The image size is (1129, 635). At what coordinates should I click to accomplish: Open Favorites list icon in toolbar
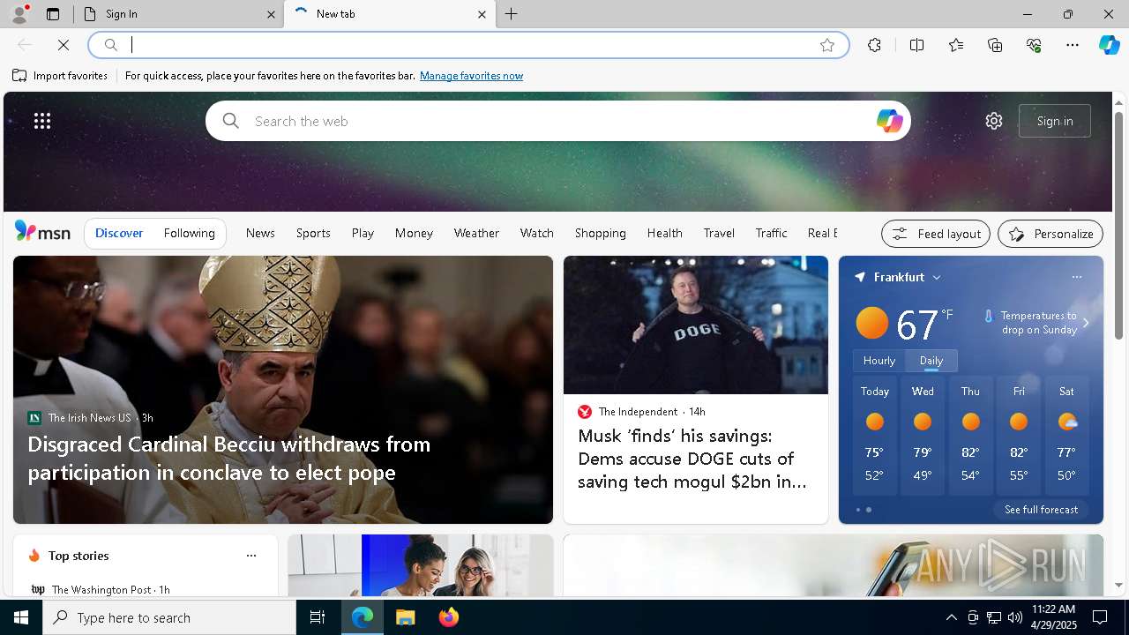pos(956,45)
